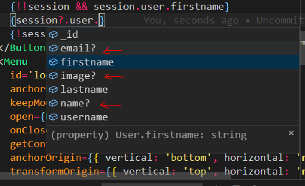Click the property cube icon beside name?
Viewport: 305px width, 186px height.
tap(53, 103)
